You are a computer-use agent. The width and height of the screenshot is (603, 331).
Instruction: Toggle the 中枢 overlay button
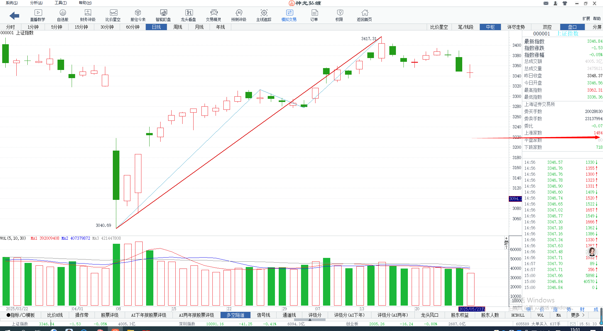pos(490,27)
